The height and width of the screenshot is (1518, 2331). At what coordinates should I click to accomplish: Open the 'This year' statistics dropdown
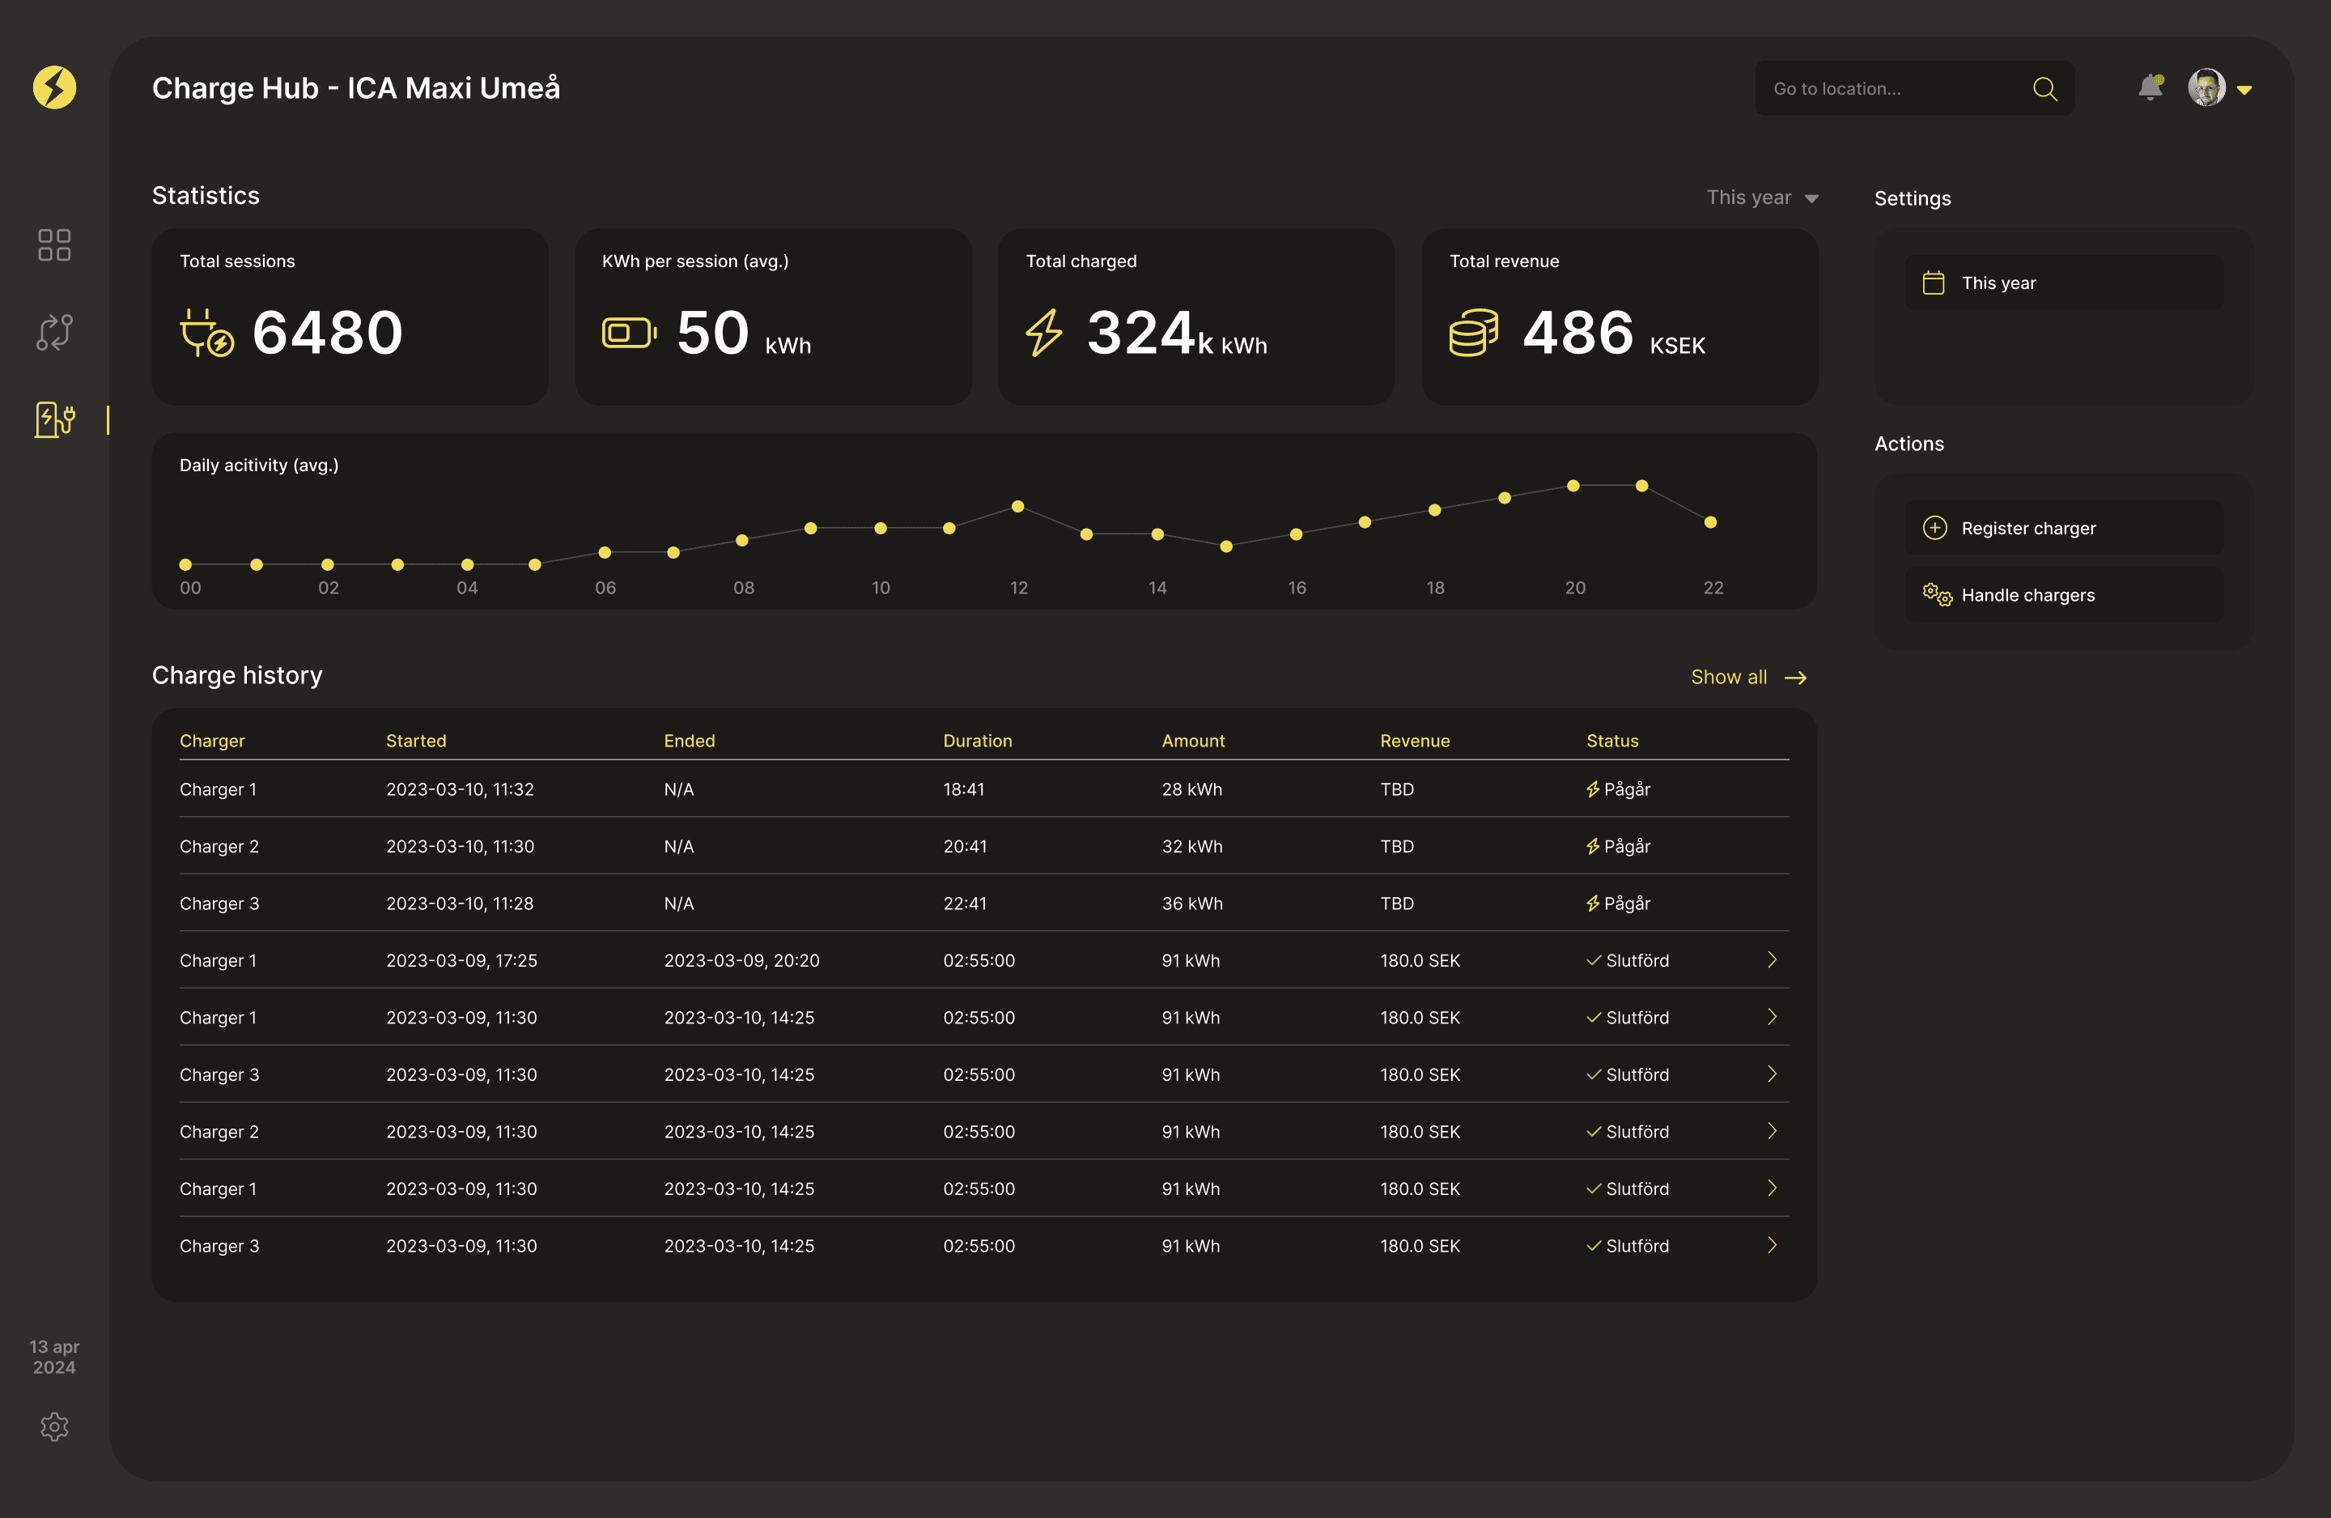tap(1761, 198)
